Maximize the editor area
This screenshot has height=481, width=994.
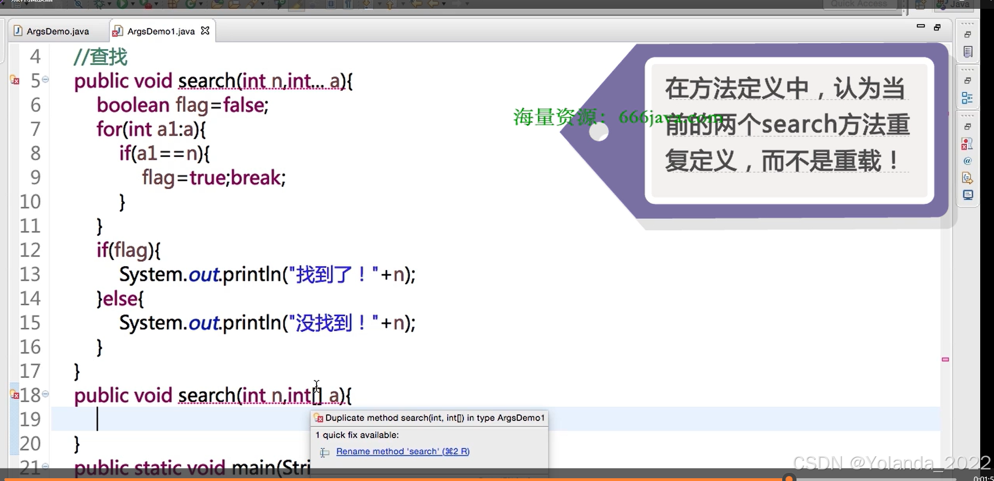tap(937, 27)
